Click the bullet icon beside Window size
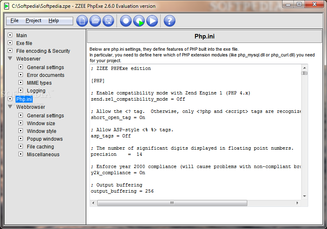Viewport: 327px width, 229px height. [21, 123]
